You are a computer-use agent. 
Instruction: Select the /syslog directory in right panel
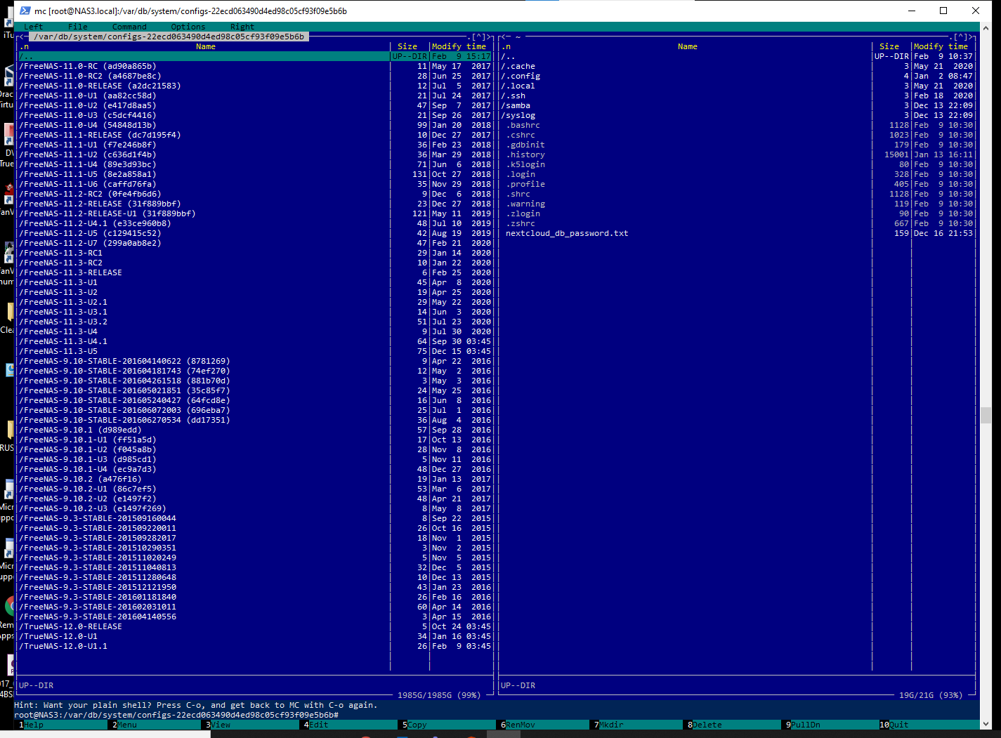[x=737, y=115]
